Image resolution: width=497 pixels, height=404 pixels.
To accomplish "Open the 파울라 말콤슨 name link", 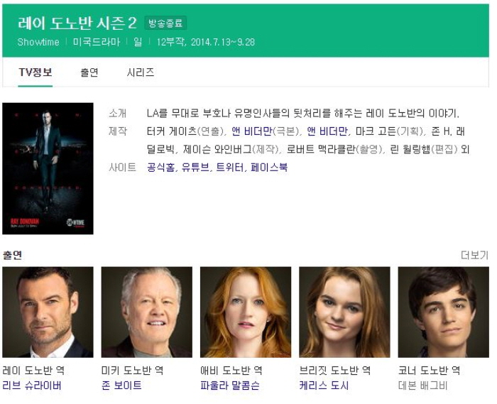I will 230,386.
